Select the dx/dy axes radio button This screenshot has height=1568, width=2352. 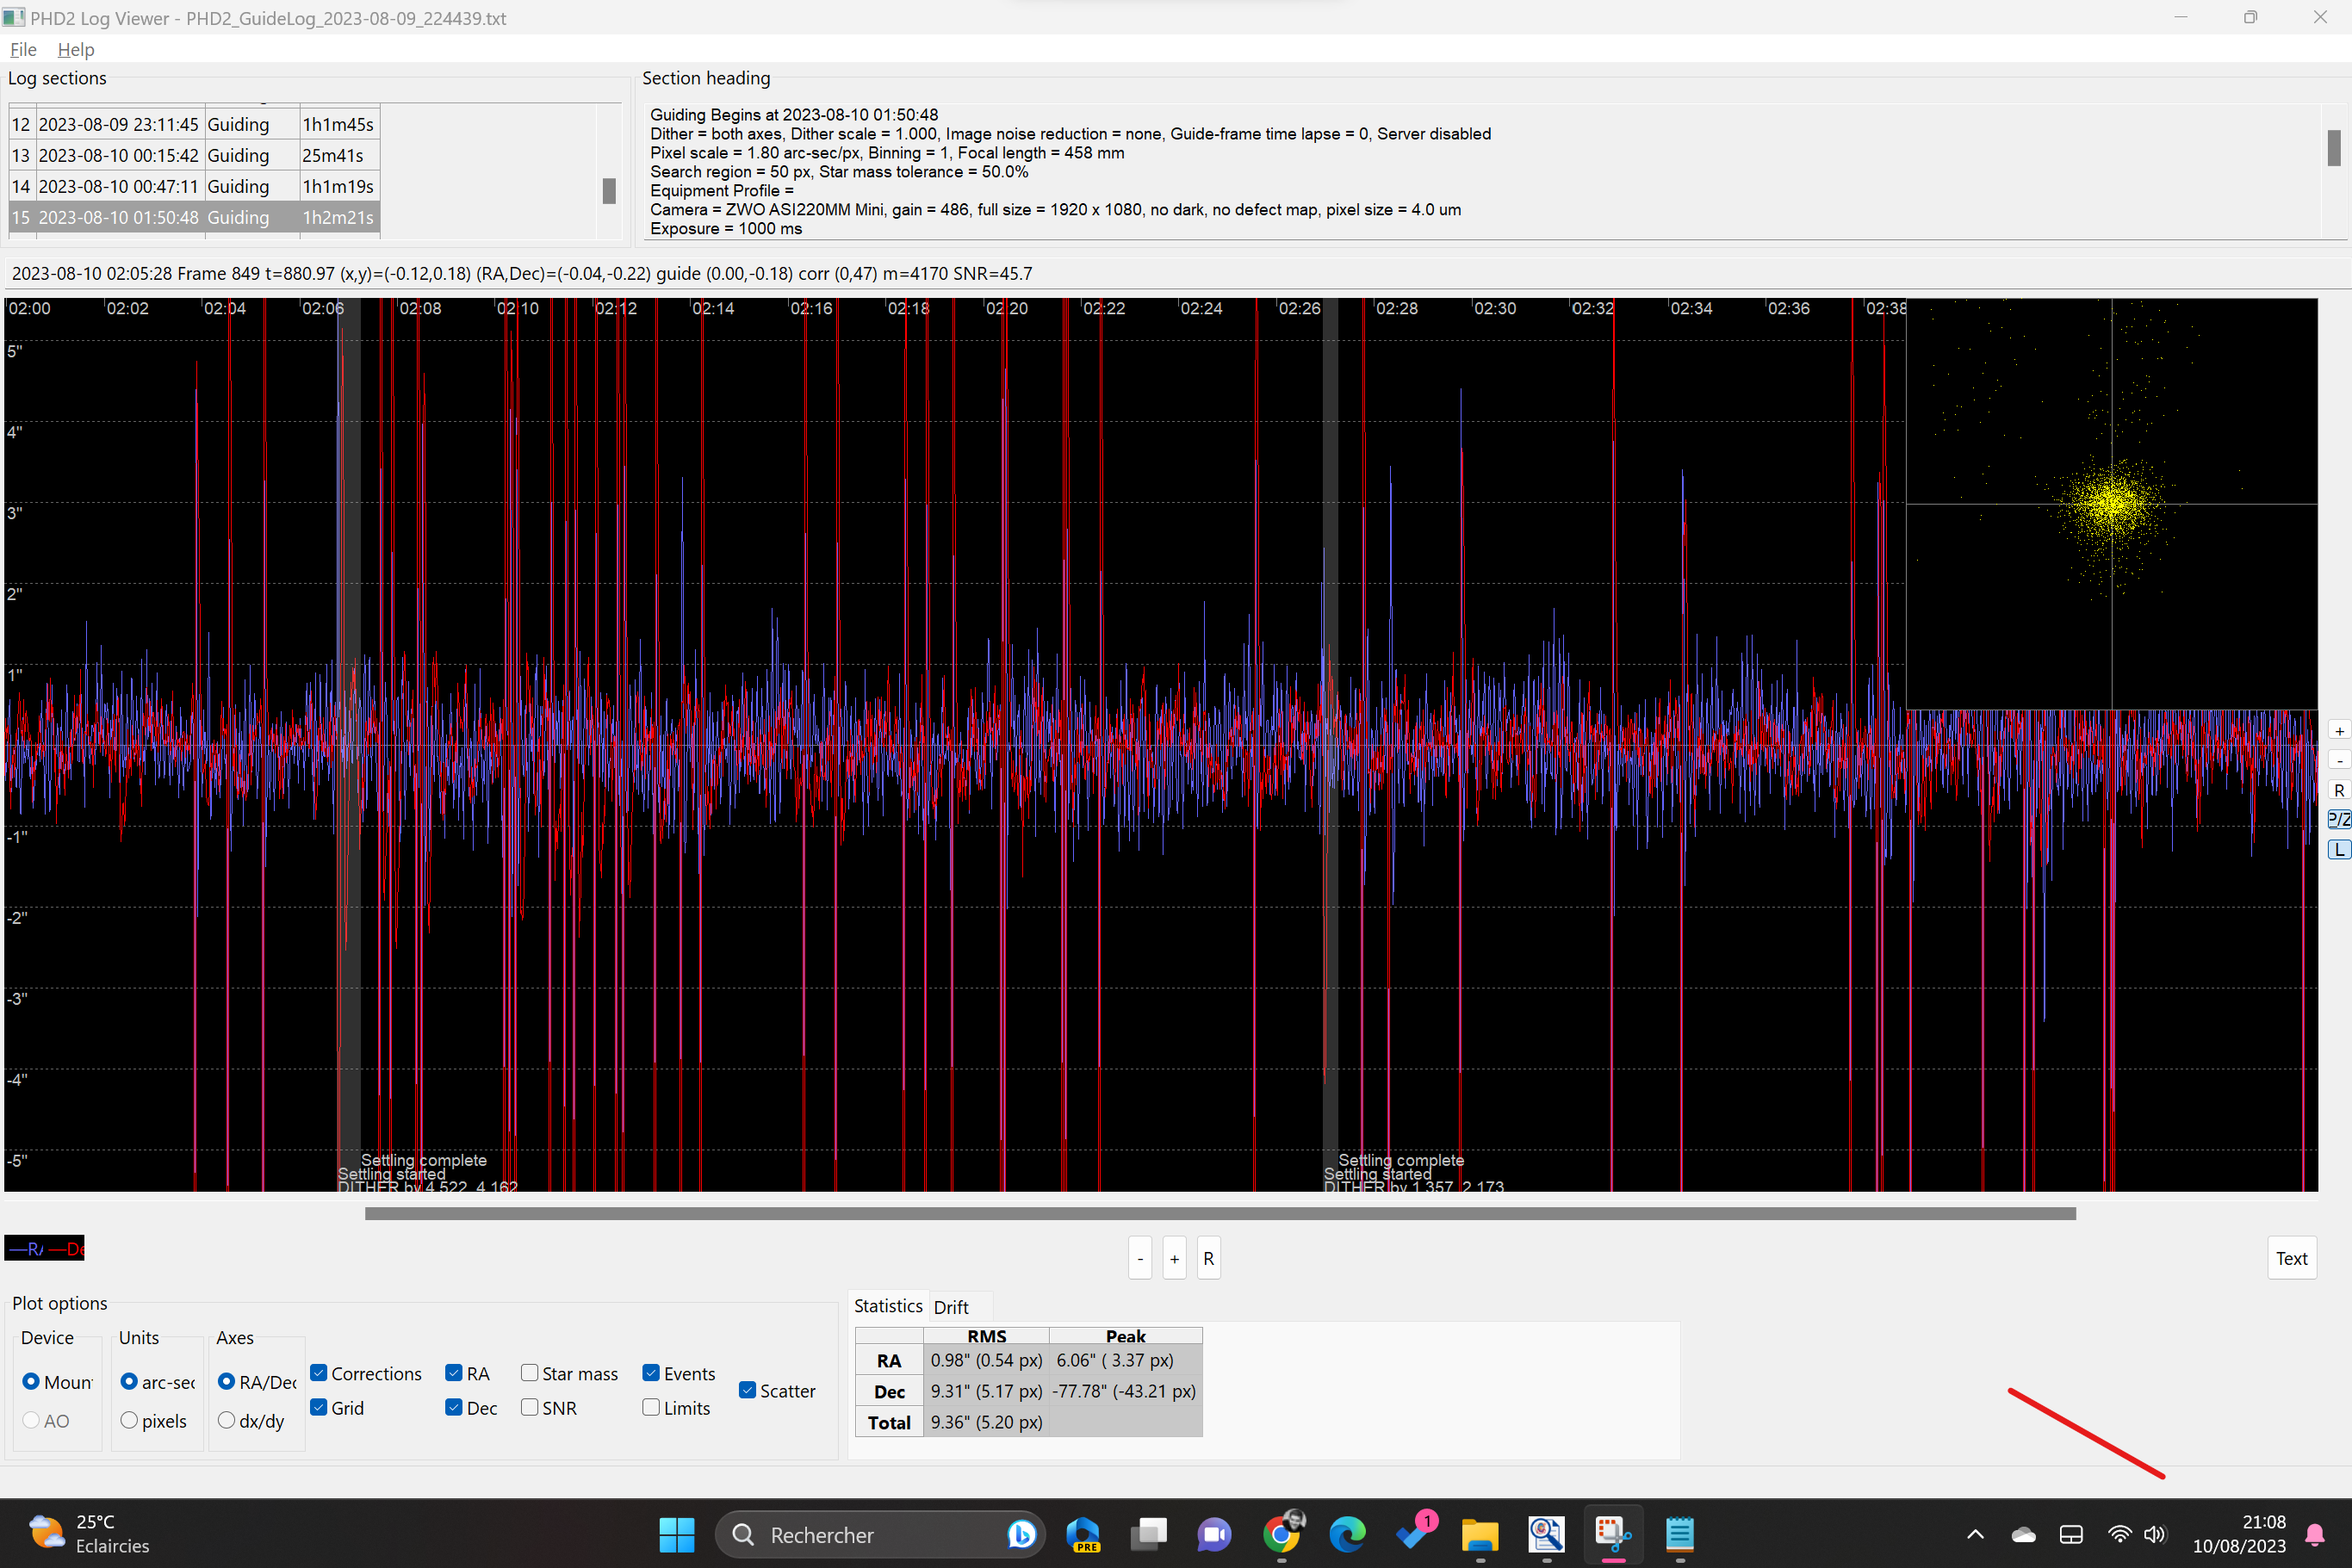pos(226,1420)
